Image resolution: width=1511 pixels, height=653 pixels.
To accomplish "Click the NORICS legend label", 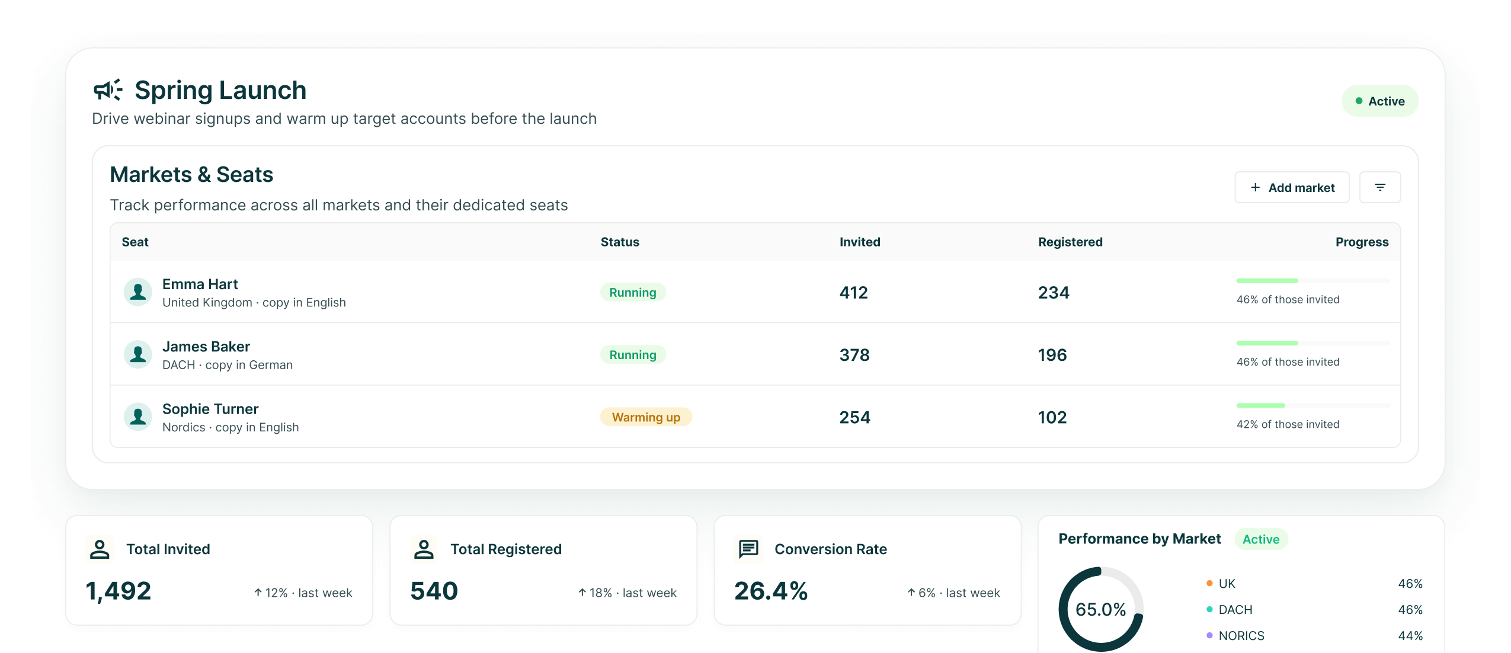I will pos(1241,636).
